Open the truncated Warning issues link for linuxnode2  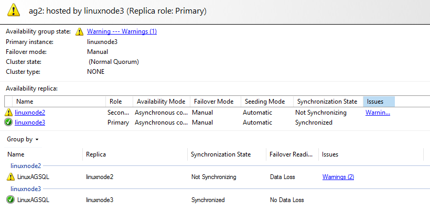(378, 113)
